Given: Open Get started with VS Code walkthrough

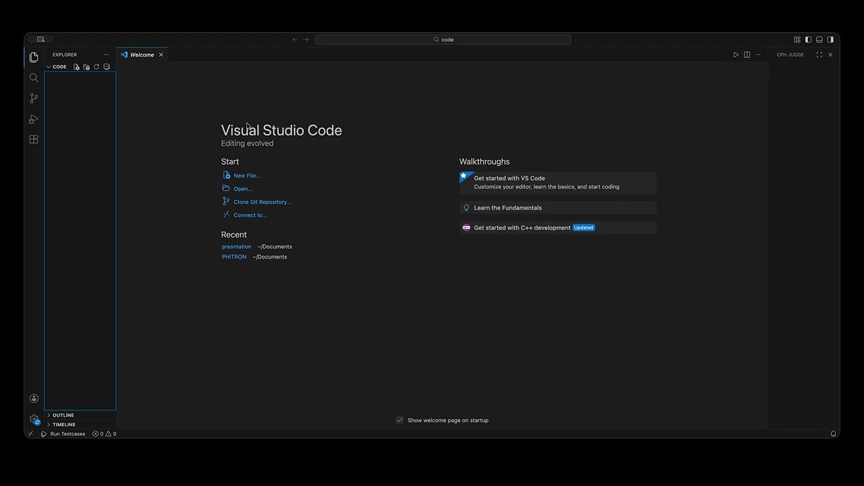Looking at the screenshot, I should pos(558,182).
